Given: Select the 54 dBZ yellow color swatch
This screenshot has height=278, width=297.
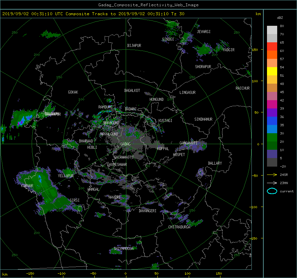Looking at the screenshot, I should [272, 71].
